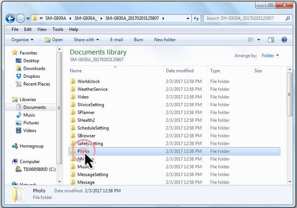
Task: Click the file list vertical scrollbar
Action: (x=290, y=94)
